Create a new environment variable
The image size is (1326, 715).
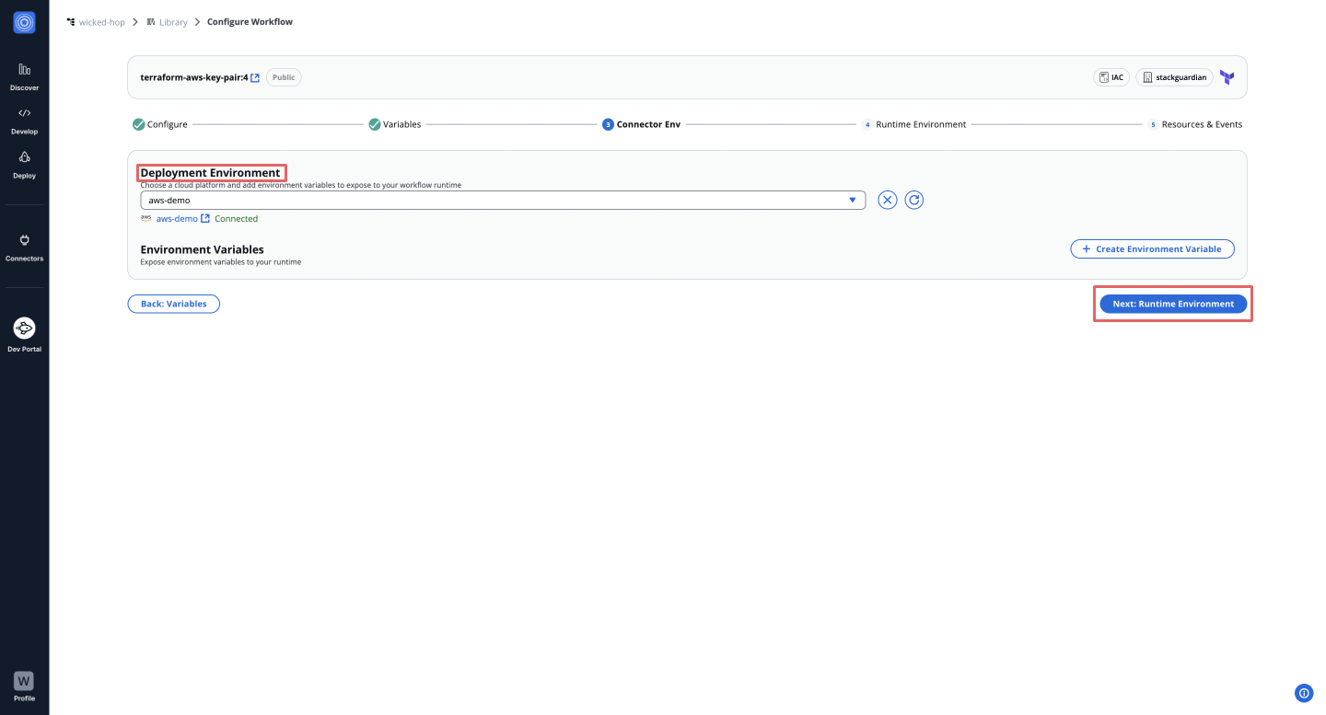point(1152,248)
